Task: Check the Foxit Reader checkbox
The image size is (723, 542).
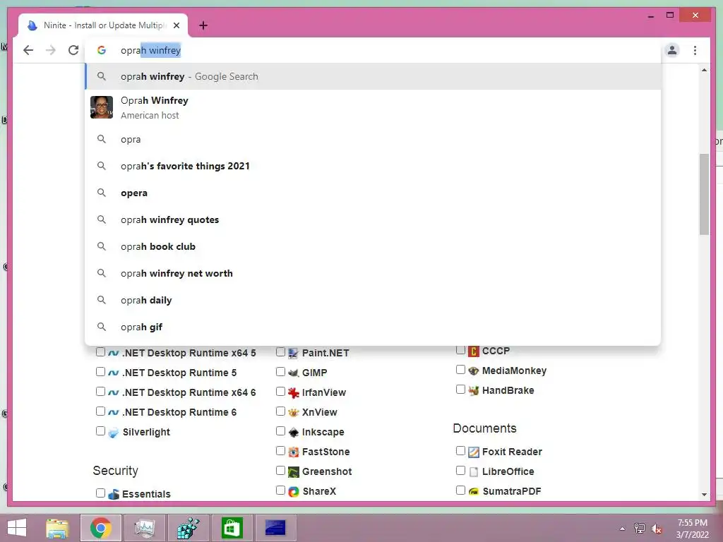Action: point(460,451)
